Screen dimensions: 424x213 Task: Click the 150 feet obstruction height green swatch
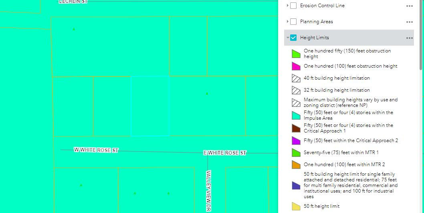tap(296, 54)
